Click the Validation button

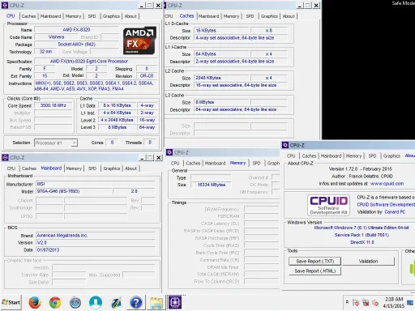point(368,262)
